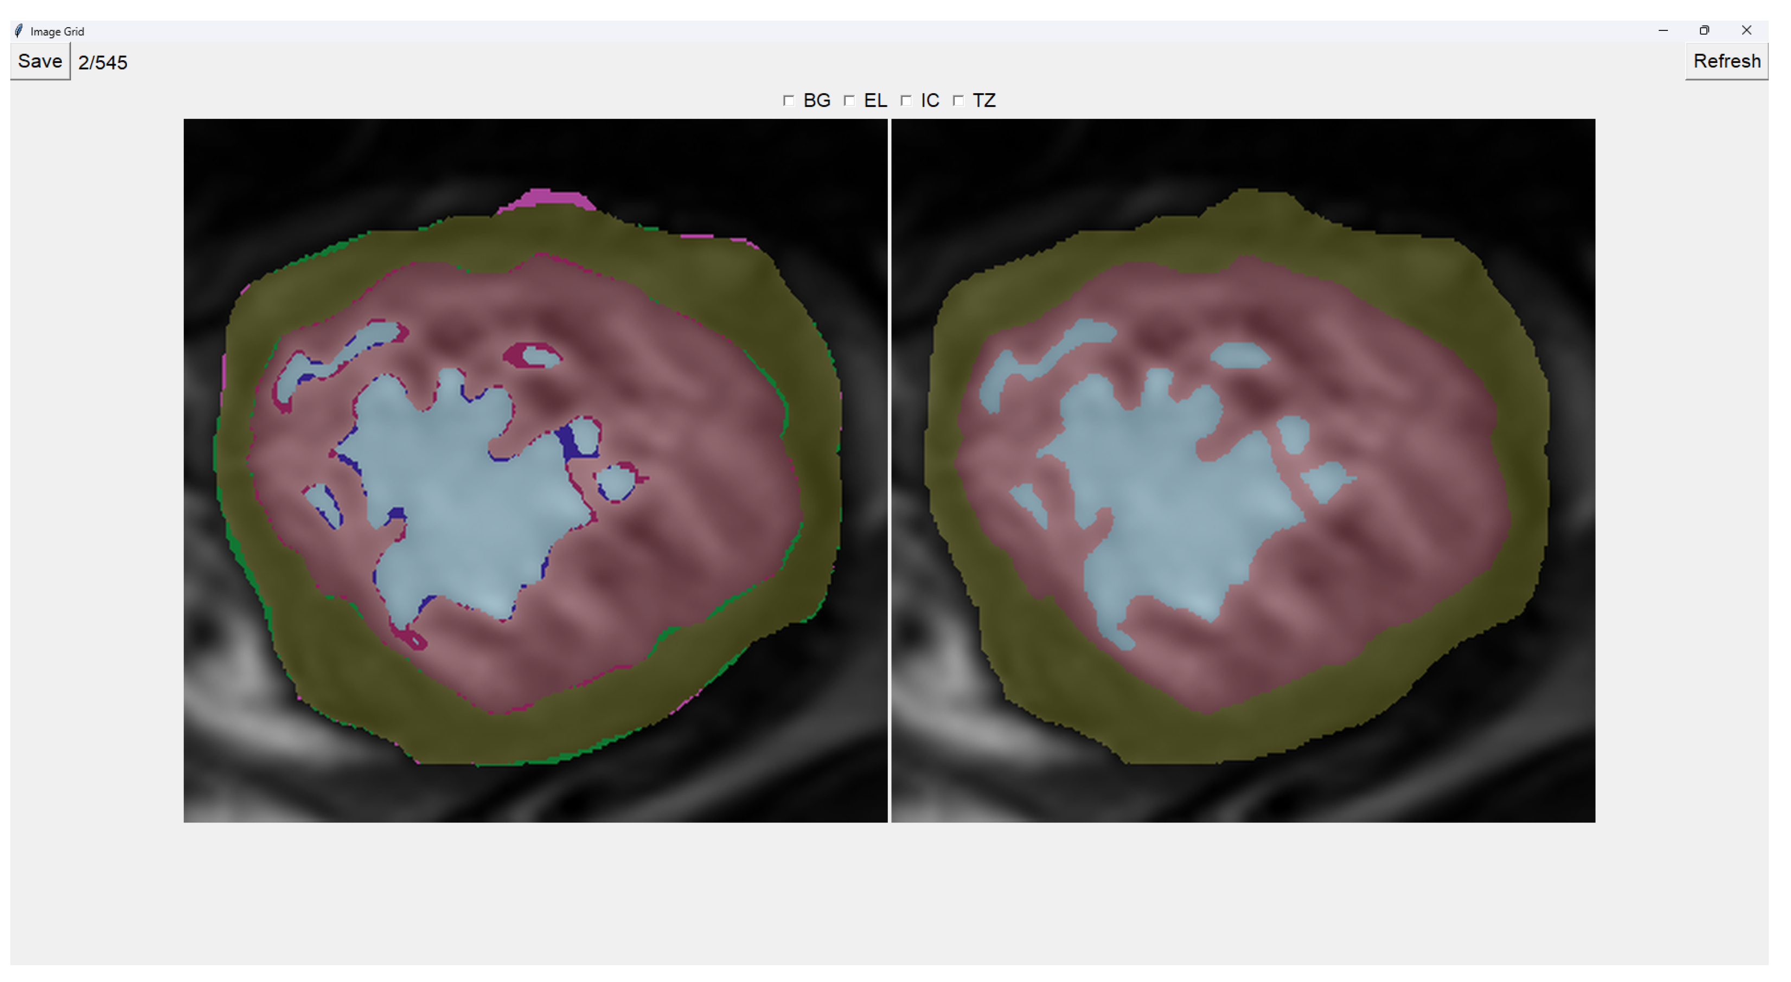Click magenta patch atop left image's olive ring

[x=546, y=197]
